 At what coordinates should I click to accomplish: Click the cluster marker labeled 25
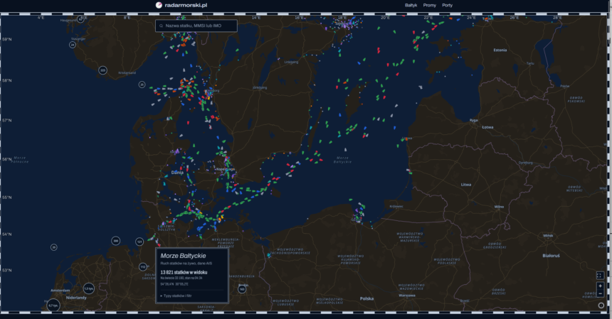point(142,85)
